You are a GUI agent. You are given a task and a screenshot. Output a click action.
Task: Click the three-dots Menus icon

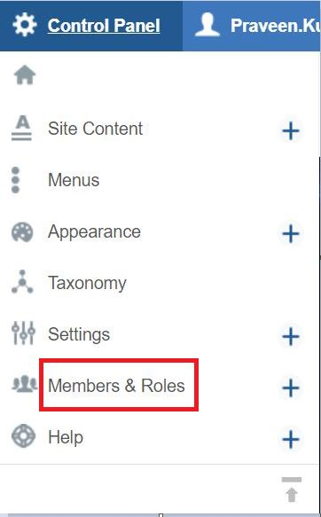tap(15, 180)
